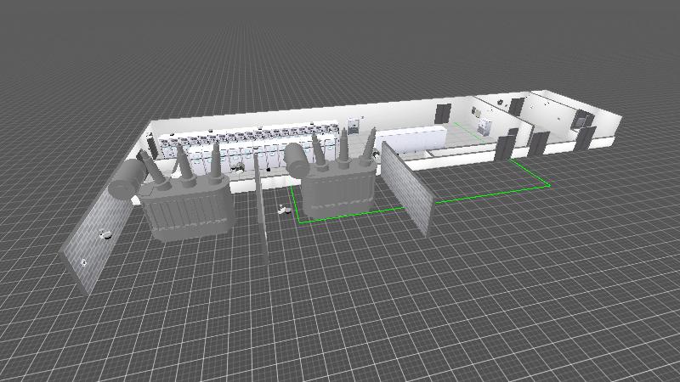Click the rightmost corner of the green path line
This screenshot has height=382, width=680.
tap(550, 183)
